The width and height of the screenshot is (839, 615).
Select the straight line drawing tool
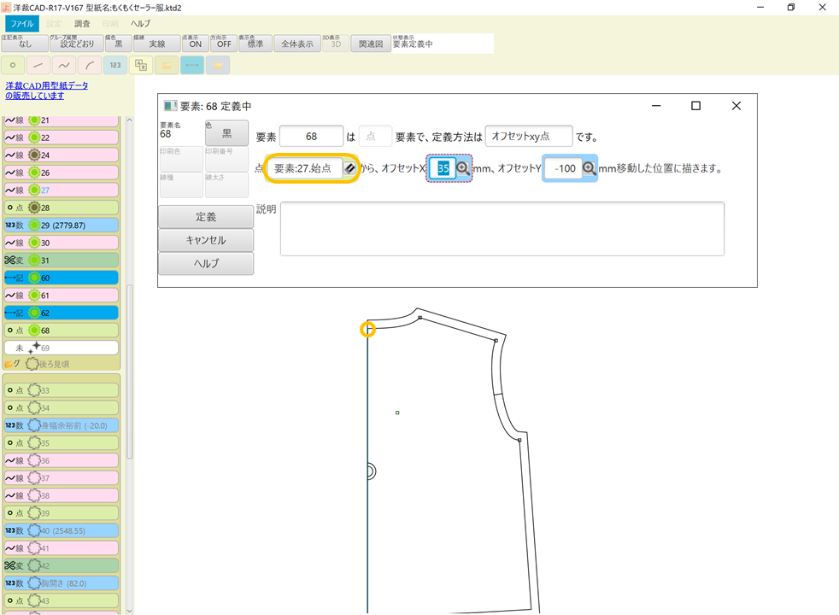38,65
